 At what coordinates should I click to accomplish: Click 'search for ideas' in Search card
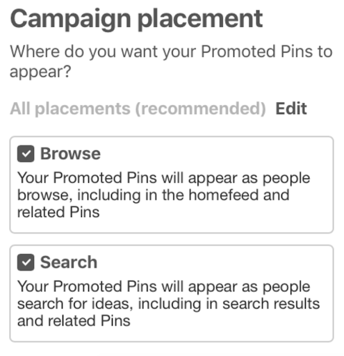(x=75, y=304)
